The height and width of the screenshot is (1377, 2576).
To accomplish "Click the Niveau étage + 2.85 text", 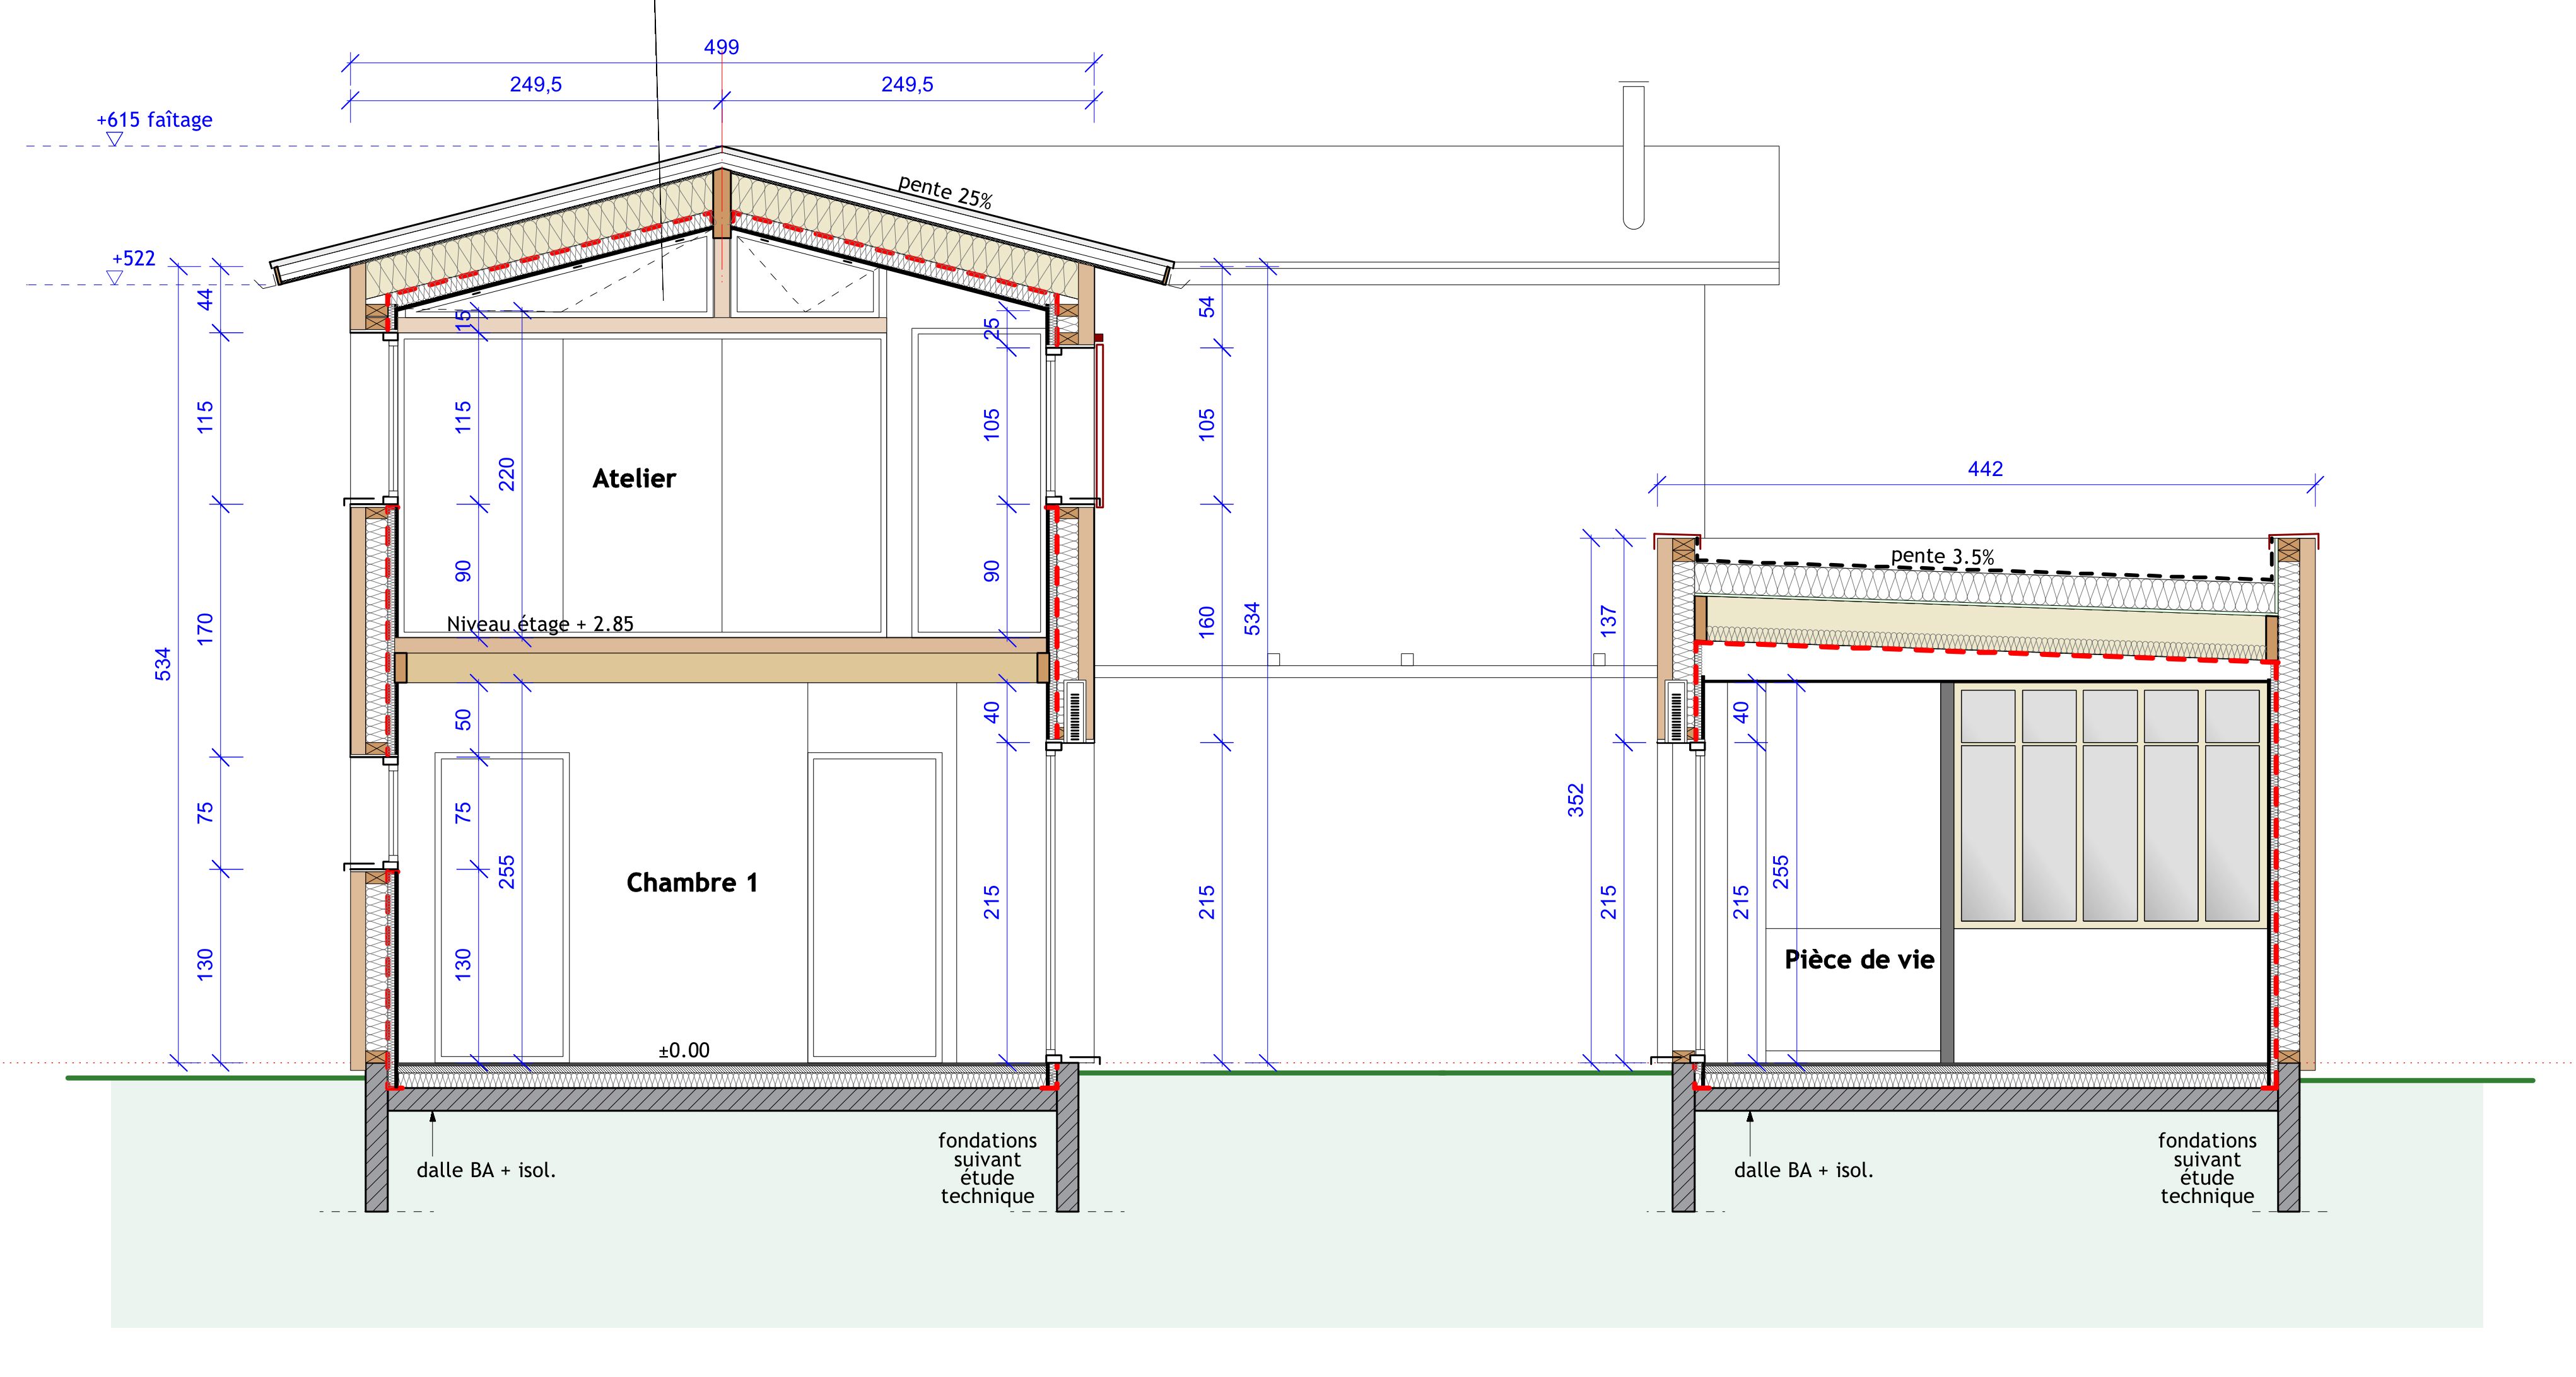I will tap(539, 625).
